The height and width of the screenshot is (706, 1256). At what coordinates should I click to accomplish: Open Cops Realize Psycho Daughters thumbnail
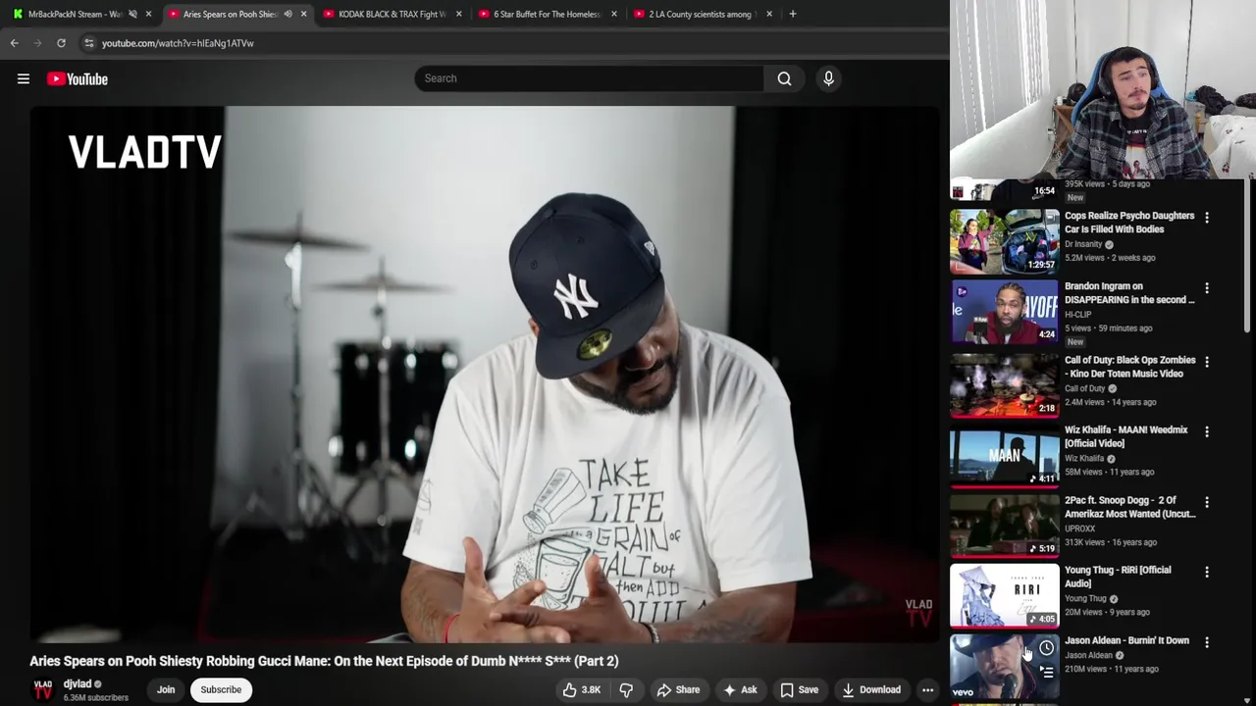pyautogui.click(x=1005, y=240)
